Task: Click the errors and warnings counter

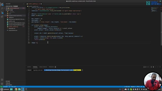Action: 14,87
